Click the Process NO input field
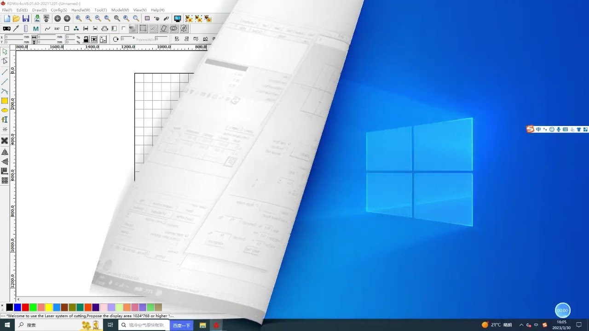This screenshot has width=589, height=331. [161, 39]
